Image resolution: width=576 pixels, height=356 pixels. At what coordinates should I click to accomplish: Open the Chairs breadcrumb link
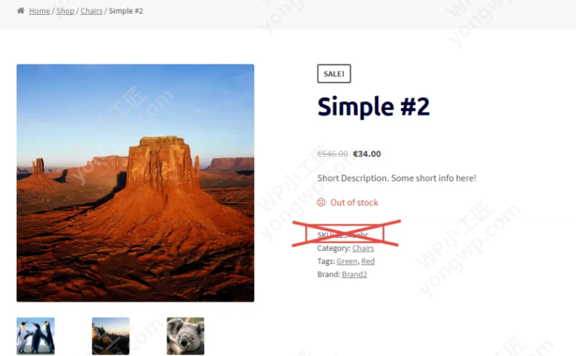[x=92, y=11]
